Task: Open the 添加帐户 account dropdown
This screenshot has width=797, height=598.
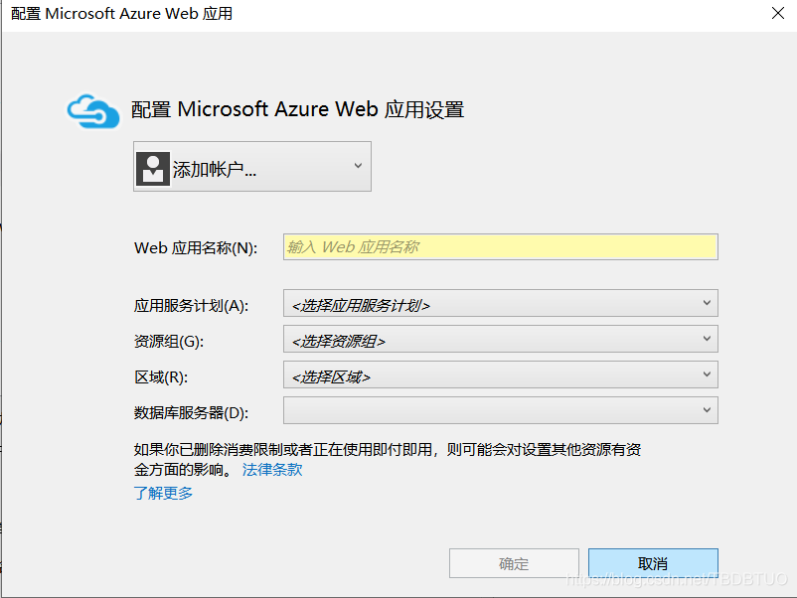Action: click(252, 167)
